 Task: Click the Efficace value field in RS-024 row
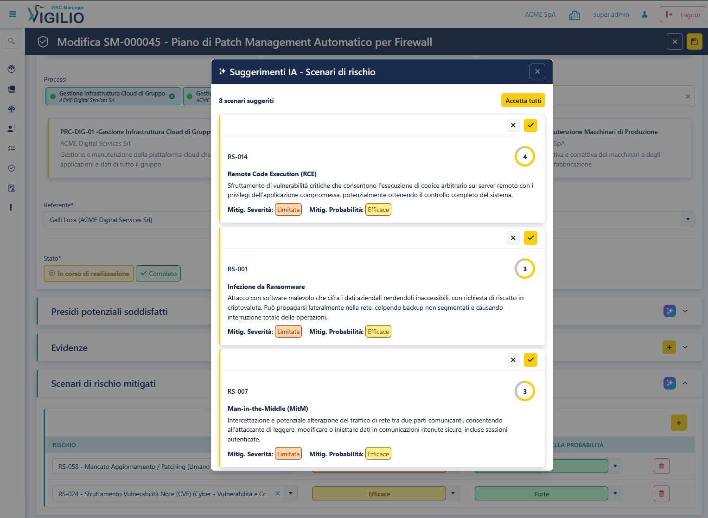coord(379,494)
